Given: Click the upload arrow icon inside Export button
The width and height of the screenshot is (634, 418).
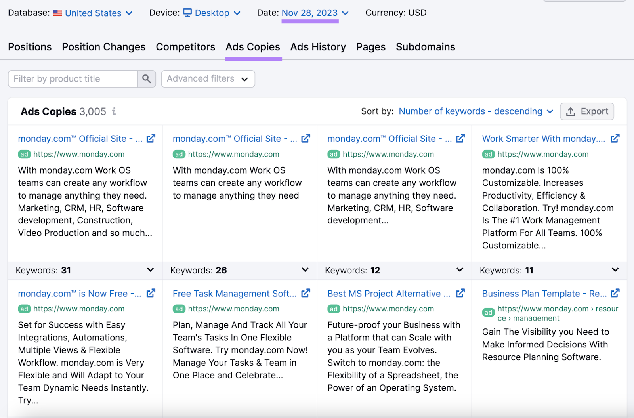Looking at the screenshot, I should 571,111.
